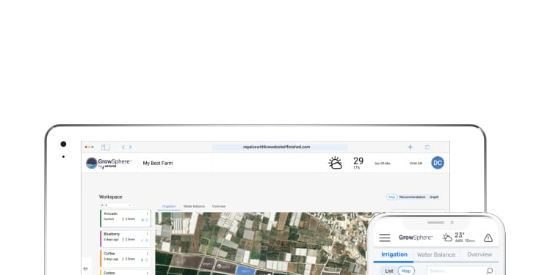Image resolution: width=550 pixels, height=275 pixels.
Task: Toggle the browser sidebar panel icon
Action: click(106, 147)
